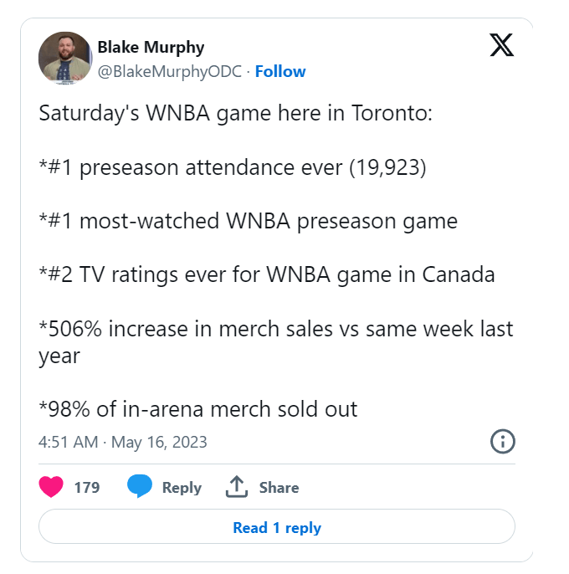Screen dimensions: 569x574
Task: Click the Share text label
Action: point(279,488)
